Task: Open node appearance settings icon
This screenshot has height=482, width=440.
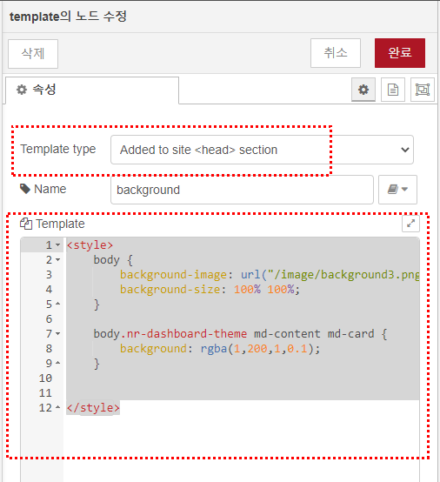Action: point(423,90)
